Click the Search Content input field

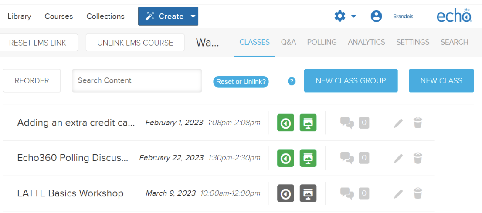(x=137, y=80)
